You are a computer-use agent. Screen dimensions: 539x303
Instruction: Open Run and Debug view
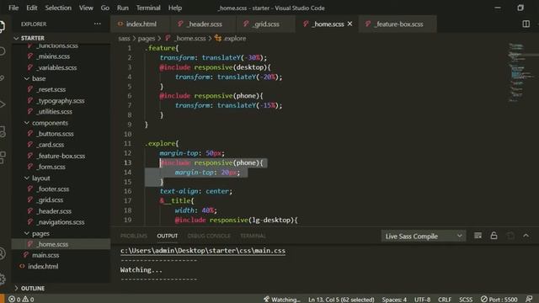click(x=2, y=104)
